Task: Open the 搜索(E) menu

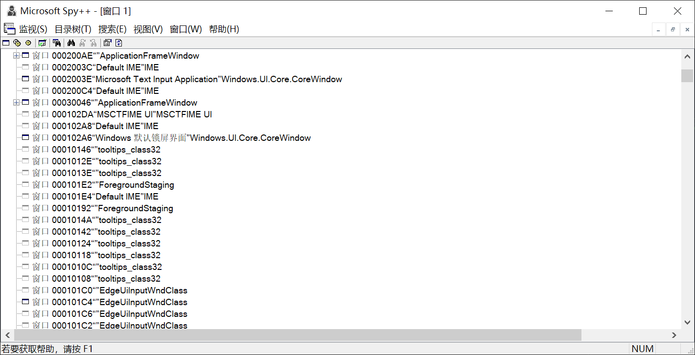Action: (112, 29)
